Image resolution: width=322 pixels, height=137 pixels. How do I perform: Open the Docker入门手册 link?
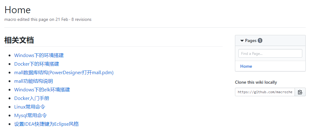coord(32,98)
